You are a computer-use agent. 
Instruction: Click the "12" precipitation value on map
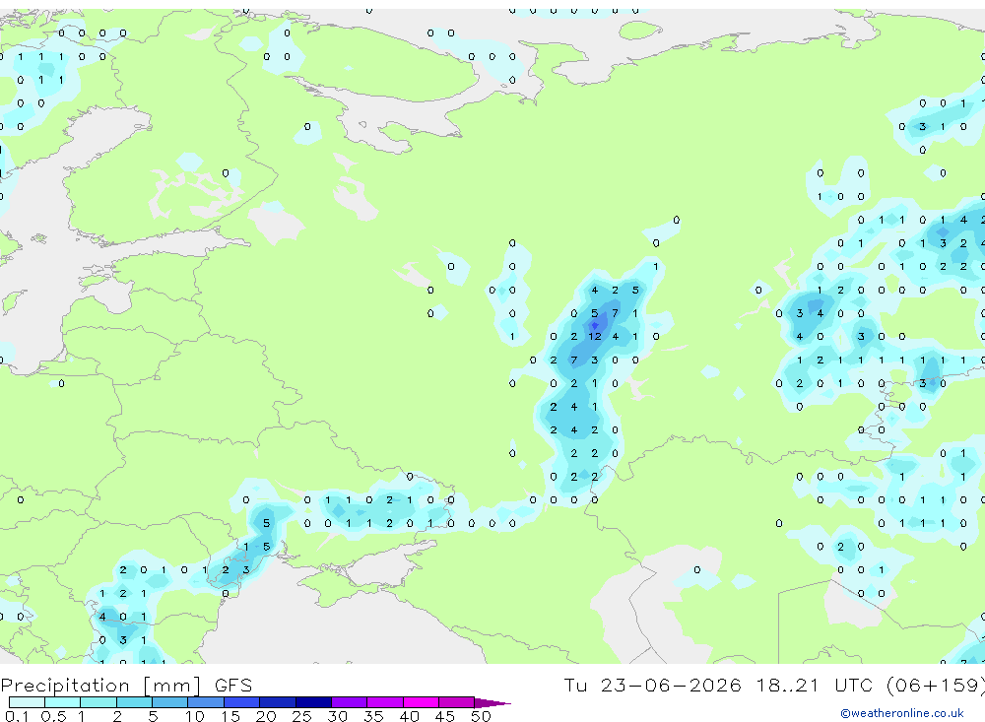click(595, 336)
